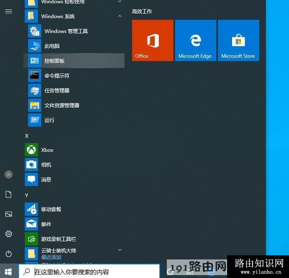The width and height of the screenshot is (289, 278).
Task: Open the Microsoft Store tile
Action: (x=239, y=40)
